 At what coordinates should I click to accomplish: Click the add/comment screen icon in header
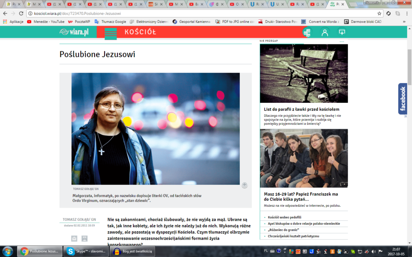[342, 33]
